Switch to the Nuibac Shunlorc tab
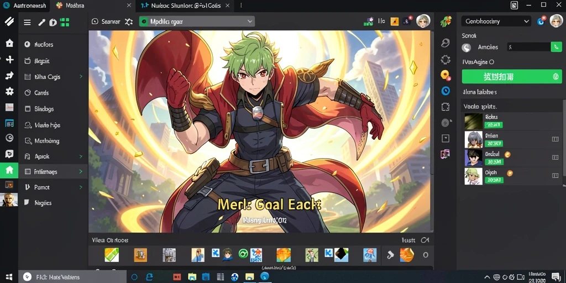Image resolution: width=566 pixels, height=283 pixels. [185, 6]
